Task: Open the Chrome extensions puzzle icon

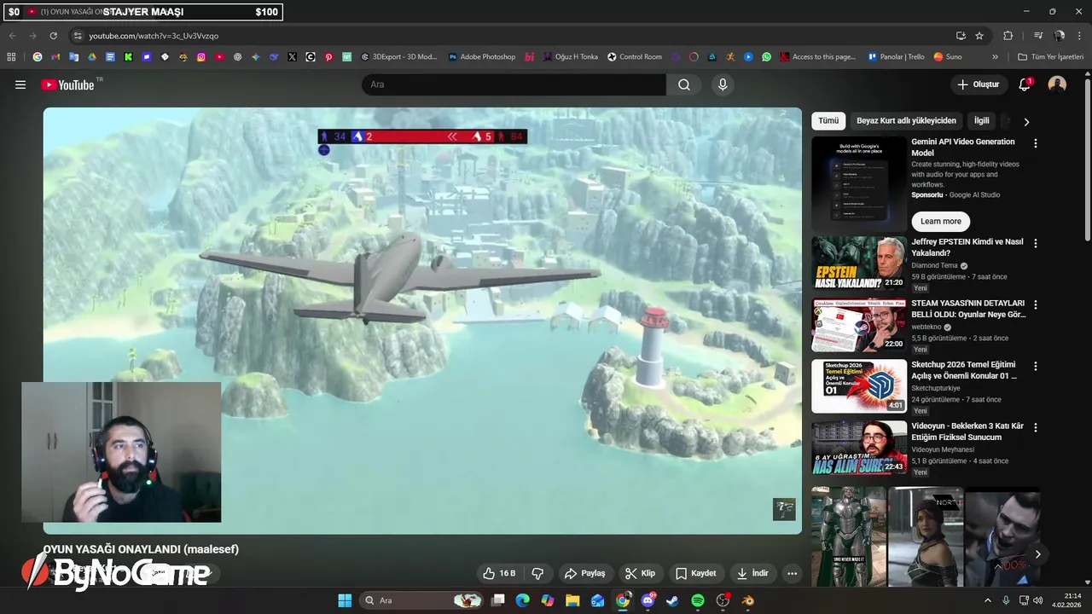Action: (1008, 36)
